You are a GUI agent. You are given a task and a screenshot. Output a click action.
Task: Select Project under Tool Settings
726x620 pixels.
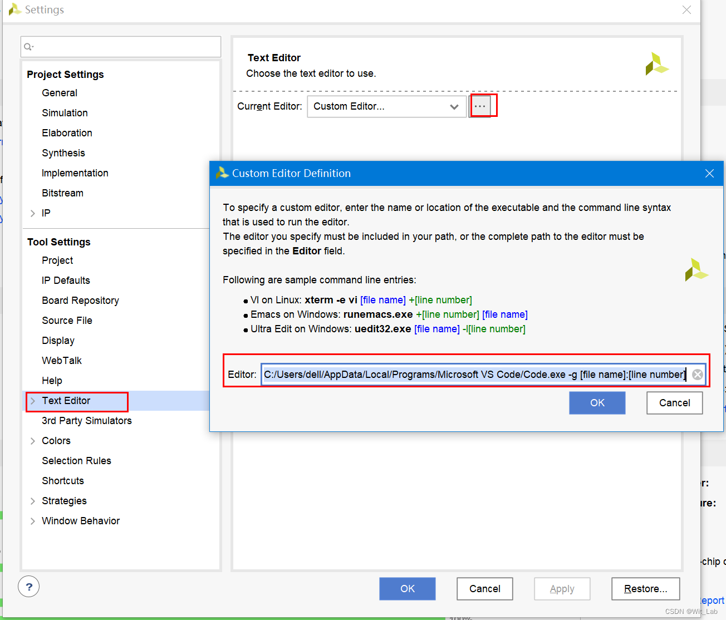[x=57, y=260]
